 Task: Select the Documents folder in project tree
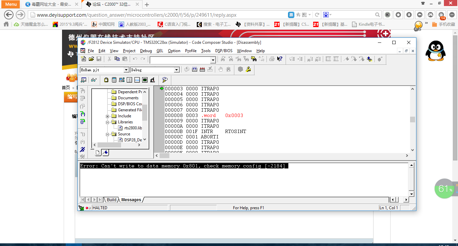[128, 98]
